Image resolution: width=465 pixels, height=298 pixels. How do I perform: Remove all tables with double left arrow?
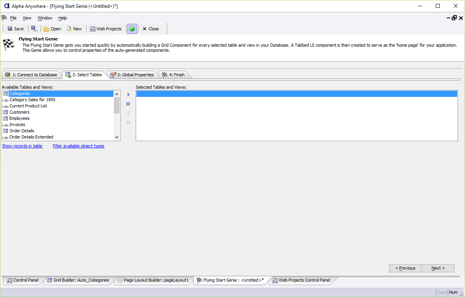[x=128, y=123]
